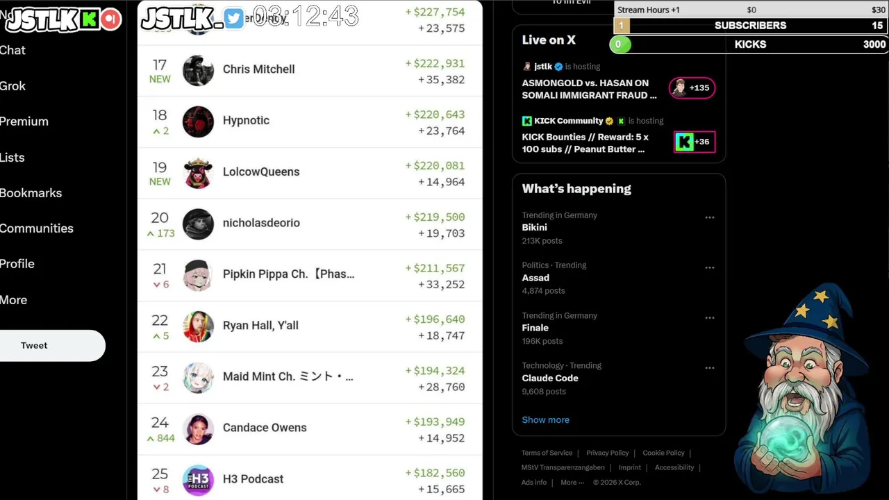Open Bookmarks in the sidebar
Viewport: 889px width, 500px height.
31,193
